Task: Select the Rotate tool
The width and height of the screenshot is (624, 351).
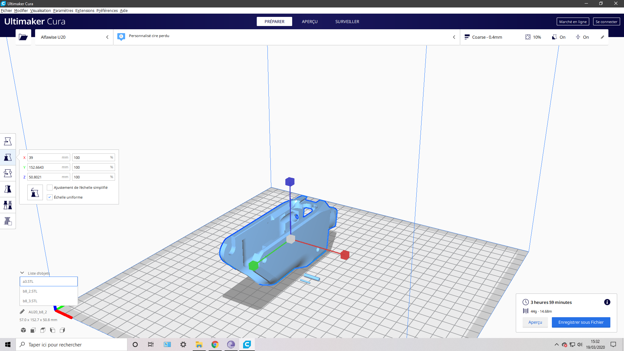Action: [8, 173]
